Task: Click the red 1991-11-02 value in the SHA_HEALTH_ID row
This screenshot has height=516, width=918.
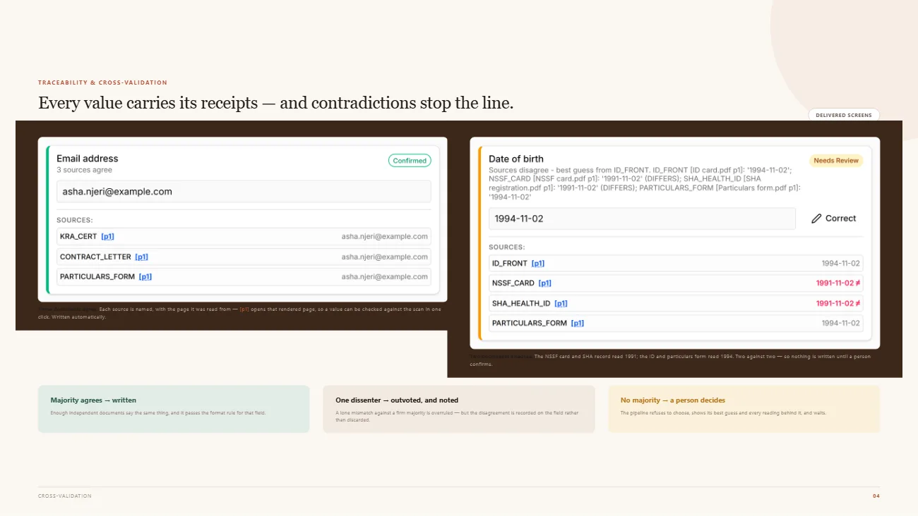Action: click(x=838, y=303)
